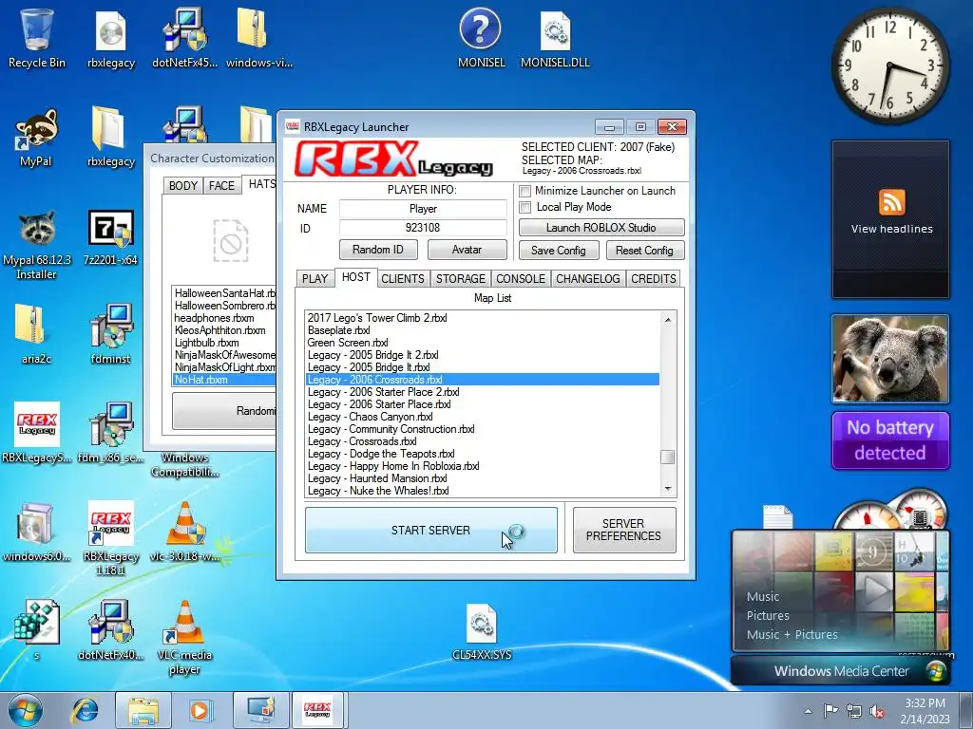
Task: Select the Mypal 68.12.3 Installer icon
Action: coord(37,244)
